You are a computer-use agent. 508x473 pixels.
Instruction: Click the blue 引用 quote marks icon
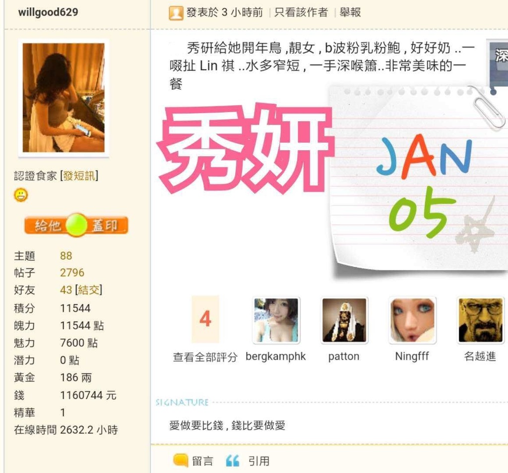[x=232, y=461]
